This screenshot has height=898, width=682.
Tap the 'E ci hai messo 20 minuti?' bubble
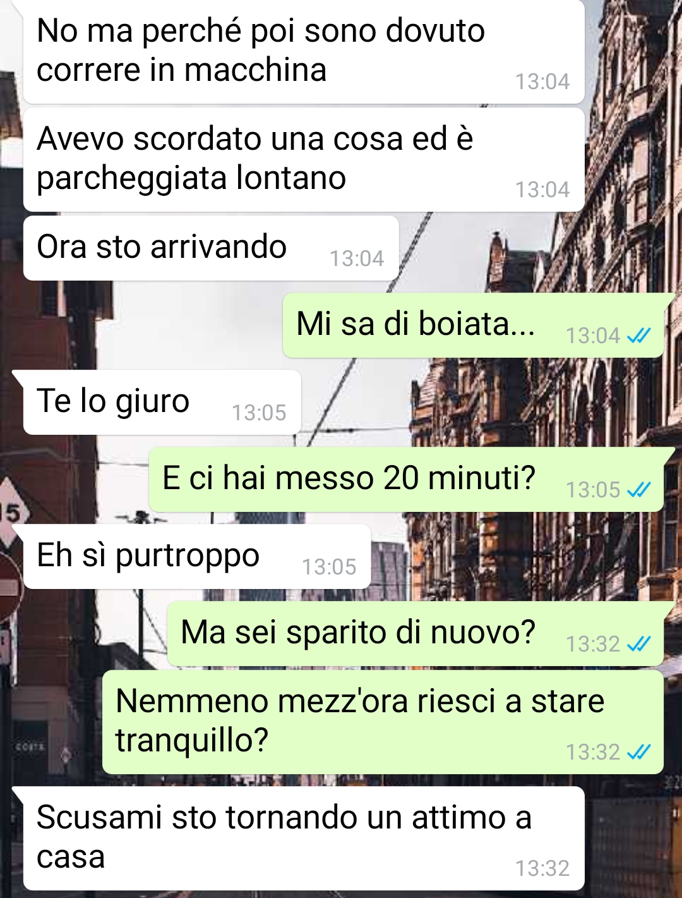point(406,480)
